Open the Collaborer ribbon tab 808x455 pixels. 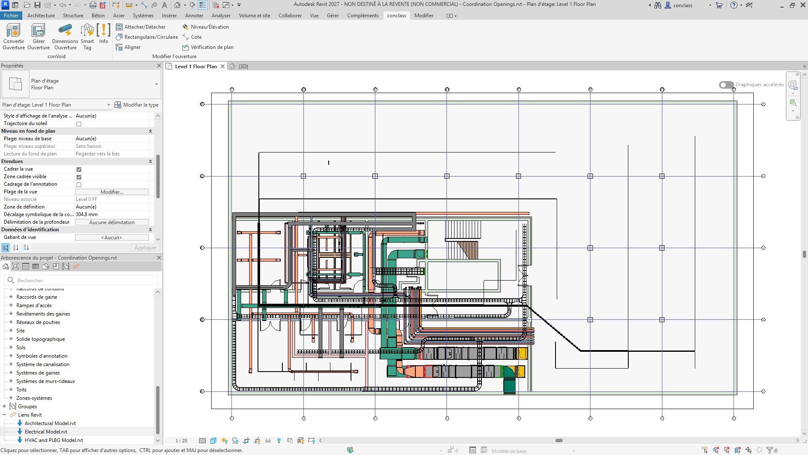pyautogui.click(x=290, y=16)
